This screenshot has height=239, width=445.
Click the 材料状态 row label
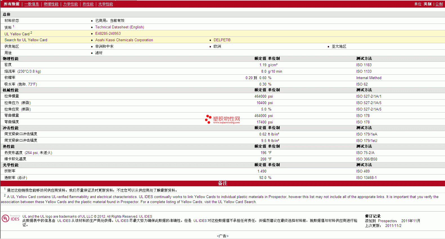[12, 20]
